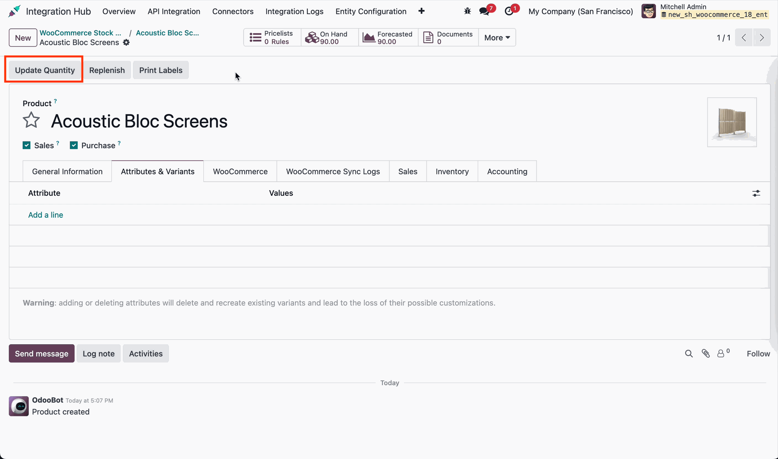Screen dimensions: 778x459
Task: Click OdooBot author name
Action: (47, 400)
